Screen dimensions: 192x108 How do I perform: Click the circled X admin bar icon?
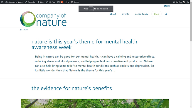(x=67, y=2)
